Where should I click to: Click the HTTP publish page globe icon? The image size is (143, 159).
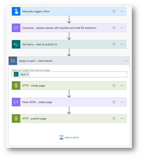coord(16,119)
